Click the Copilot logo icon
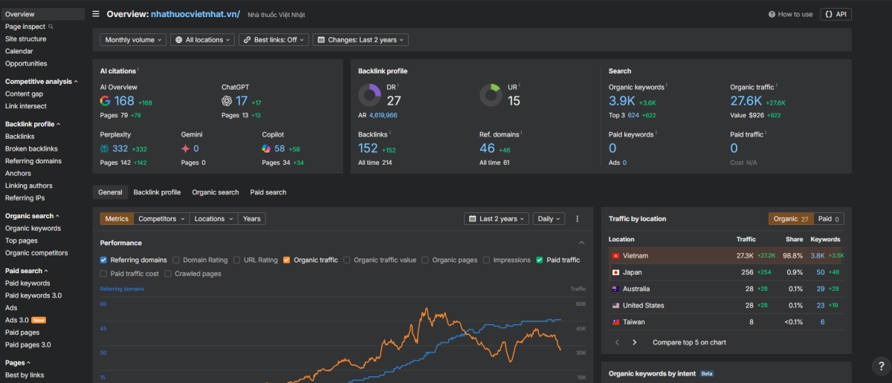 click(267, 148)
